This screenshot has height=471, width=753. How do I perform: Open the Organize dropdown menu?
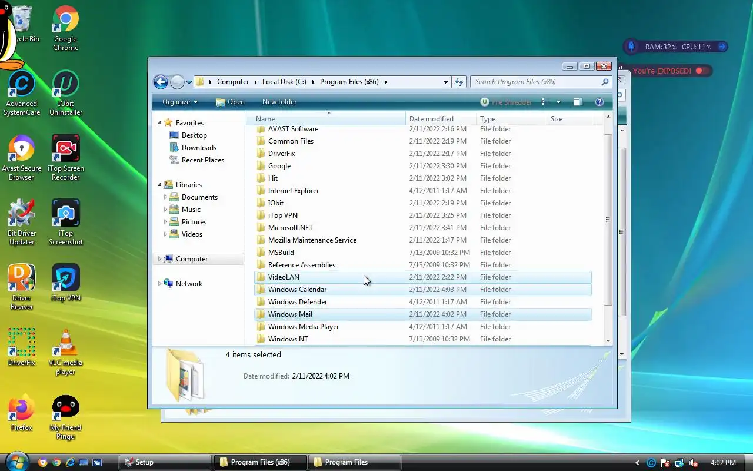(x=179, y=102)
